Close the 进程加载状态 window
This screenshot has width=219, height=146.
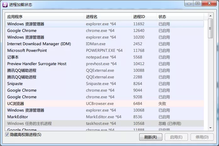coord(209,3)
